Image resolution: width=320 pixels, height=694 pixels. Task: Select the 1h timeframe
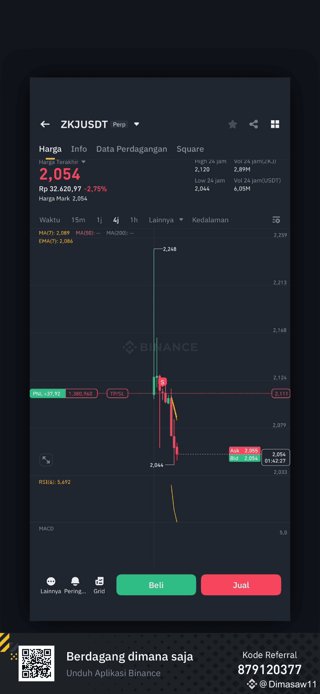(134, 220)
